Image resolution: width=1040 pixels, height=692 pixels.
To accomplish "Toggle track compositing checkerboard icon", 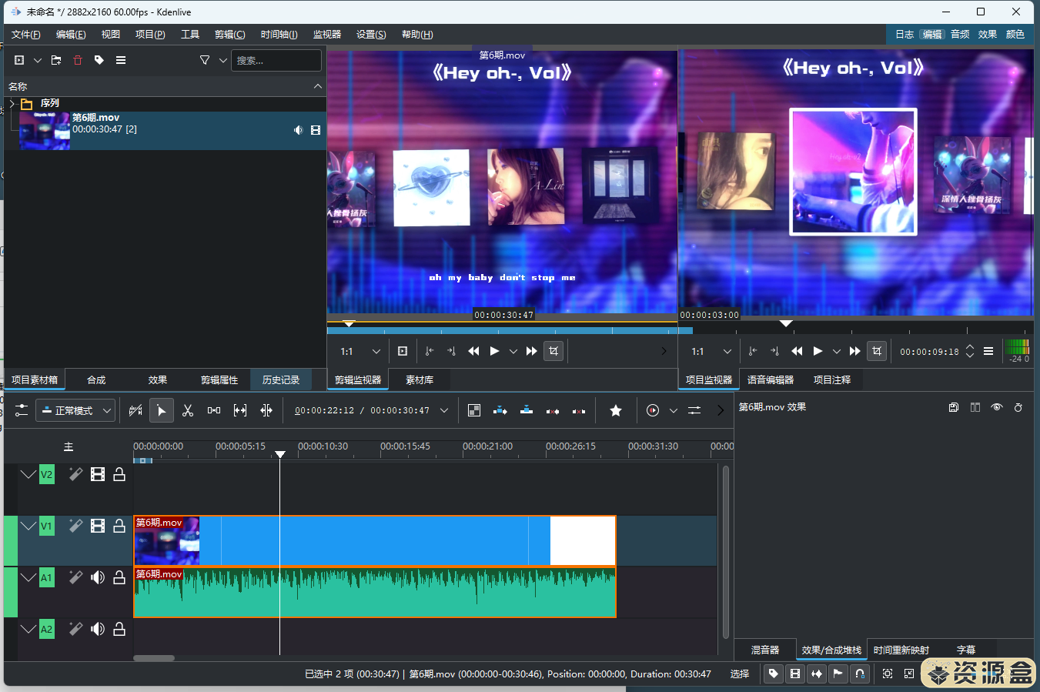I will pyautogui.click(x=474, y=410).
